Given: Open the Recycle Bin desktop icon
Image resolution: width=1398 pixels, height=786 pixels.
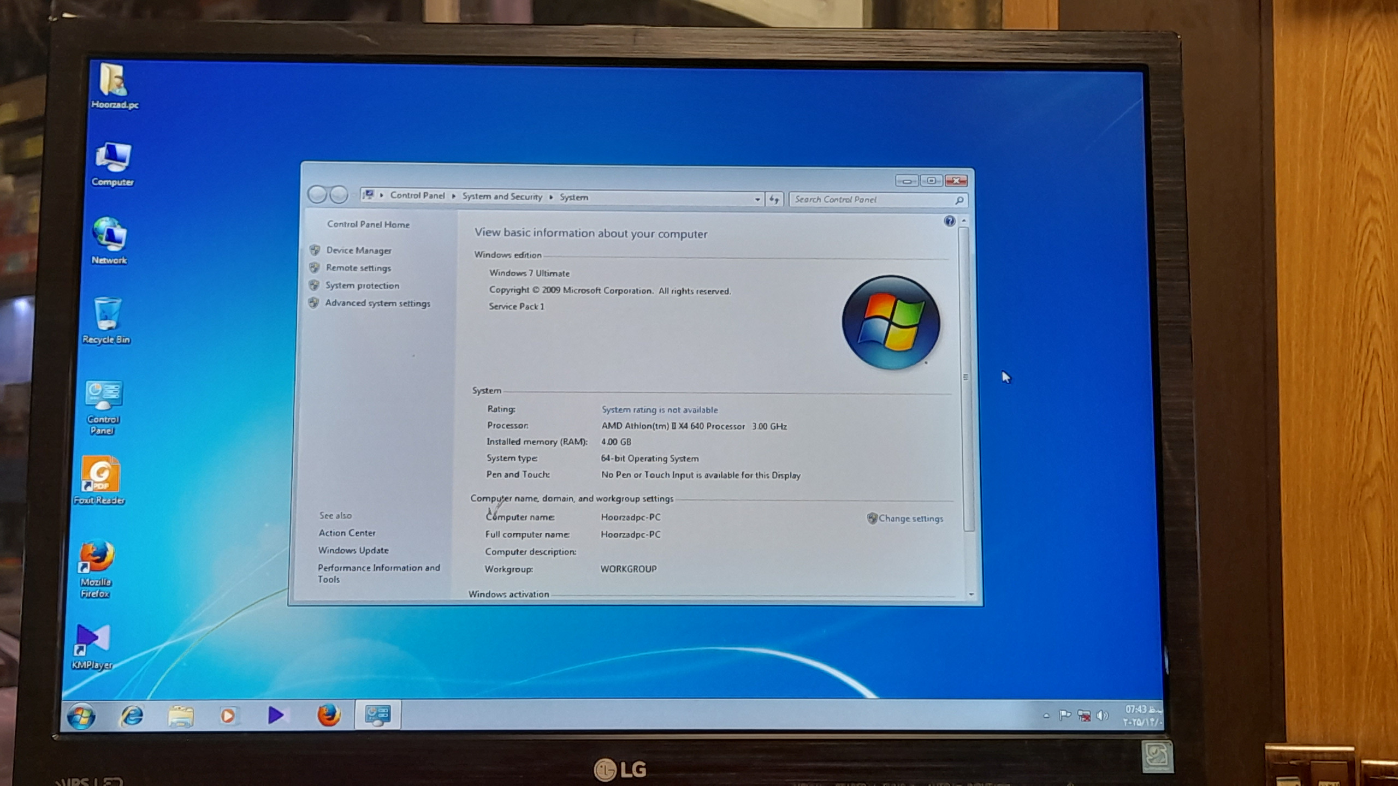Looking at the screenshot, I should click(x=107, y=320).
